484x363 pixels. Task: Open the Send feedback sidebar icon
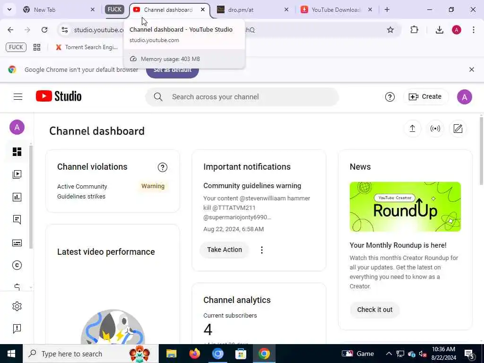17,329
